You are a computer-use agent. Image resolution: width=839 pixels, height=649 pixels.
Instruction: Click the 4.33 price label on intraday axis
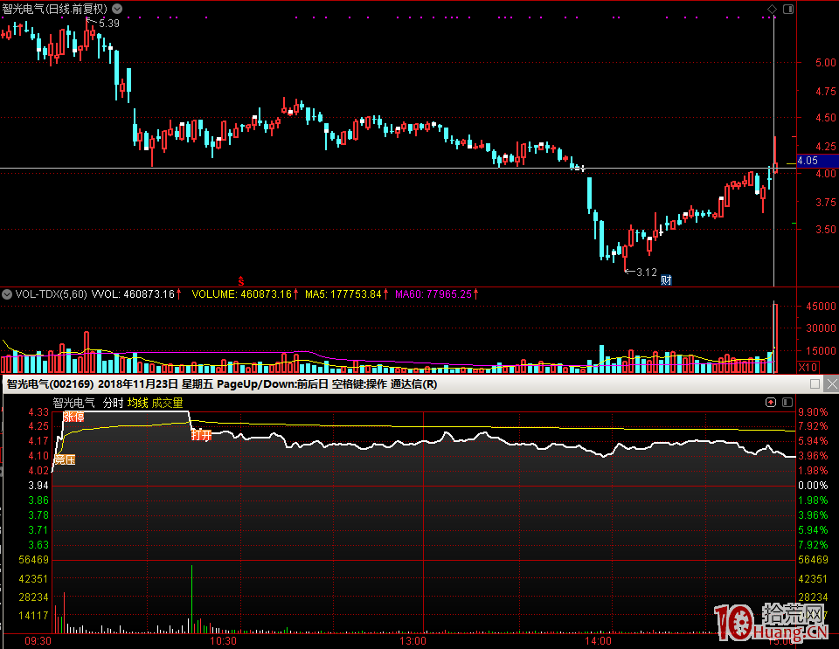[38, 412]
